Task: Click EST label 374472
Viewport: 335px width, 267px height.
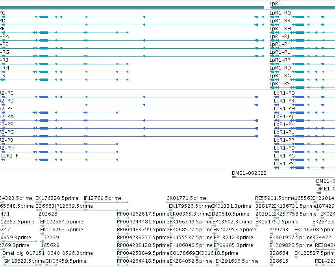Action: pyautogui.click(x=322, y=238)
